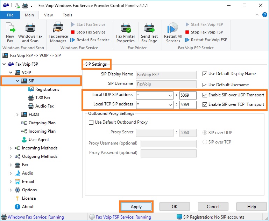Collapse the ribbon with the caret
The image size is (269, 221).
point(257,15)
